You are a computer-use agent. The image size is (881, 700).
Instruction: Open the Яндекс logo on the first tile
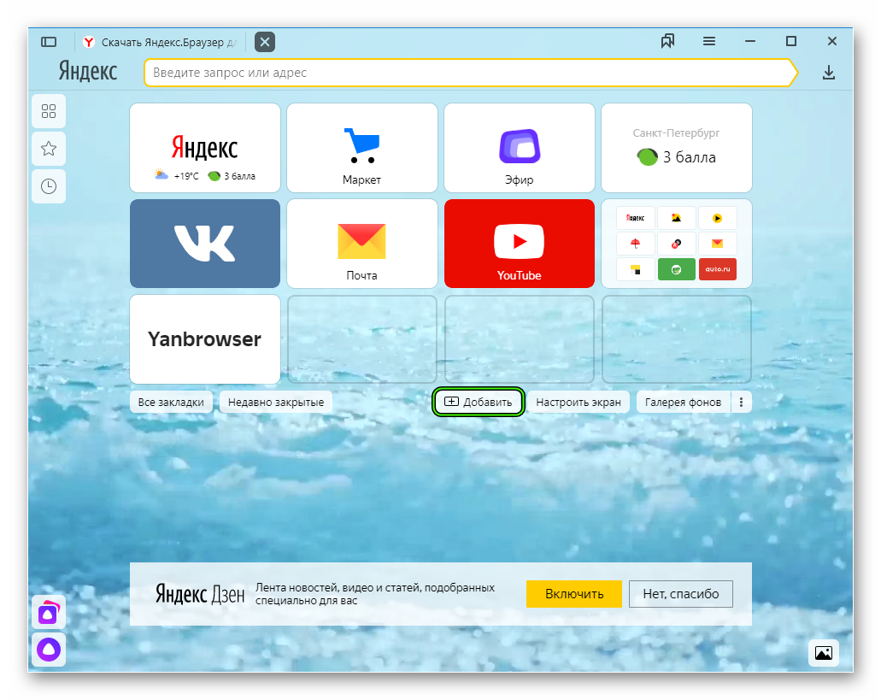coord(204,148)
